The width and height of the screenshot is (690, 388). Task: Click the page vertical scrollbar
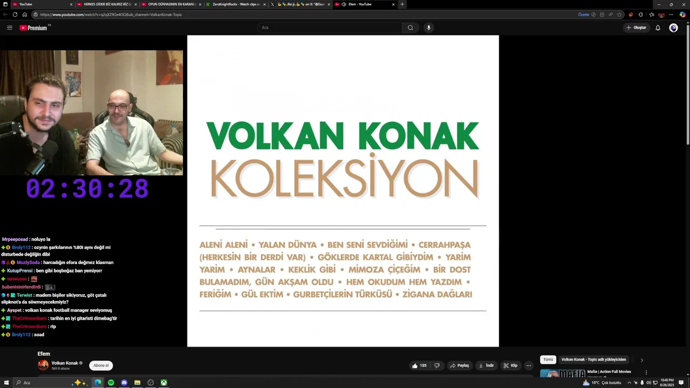click(688, 84)
